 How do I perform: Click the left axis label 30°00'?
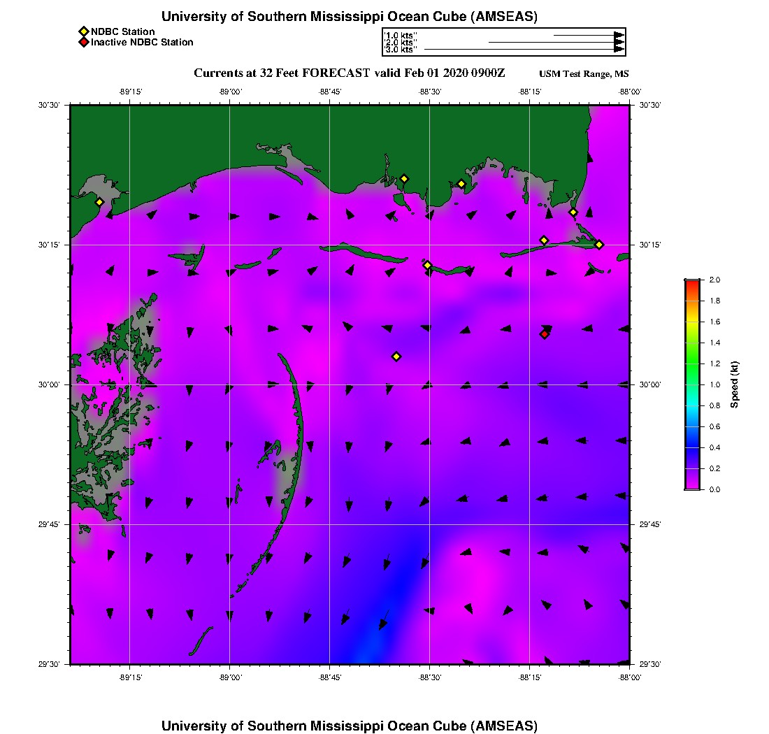(49, 385)
